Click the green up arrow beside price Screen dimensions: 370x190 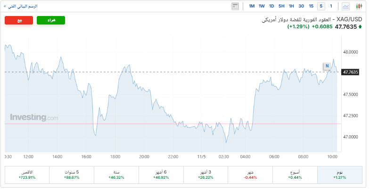click(x=360, y=27)
